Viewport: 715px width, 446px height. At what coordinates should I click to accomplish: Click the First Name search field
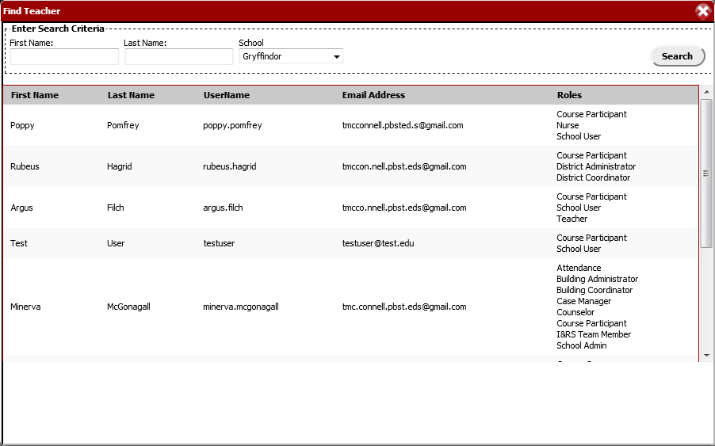(64, 56)
